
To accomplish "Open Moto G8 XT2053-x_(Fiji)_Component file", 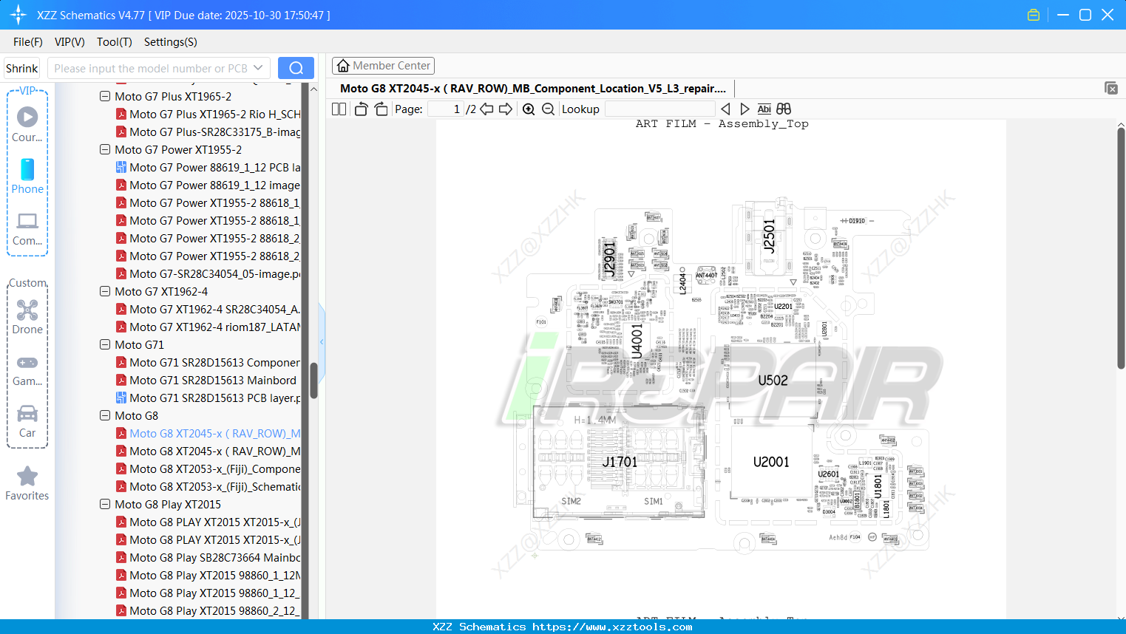I will (x=208, y=468).
